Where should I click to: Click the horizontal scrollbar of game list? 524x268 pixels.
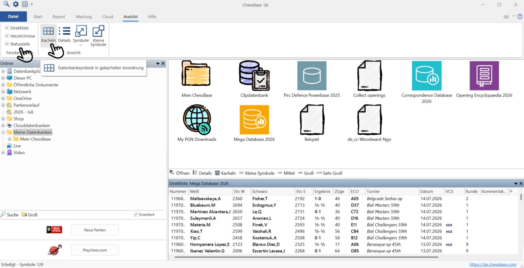pyautogui.click(x=306, y=257)
